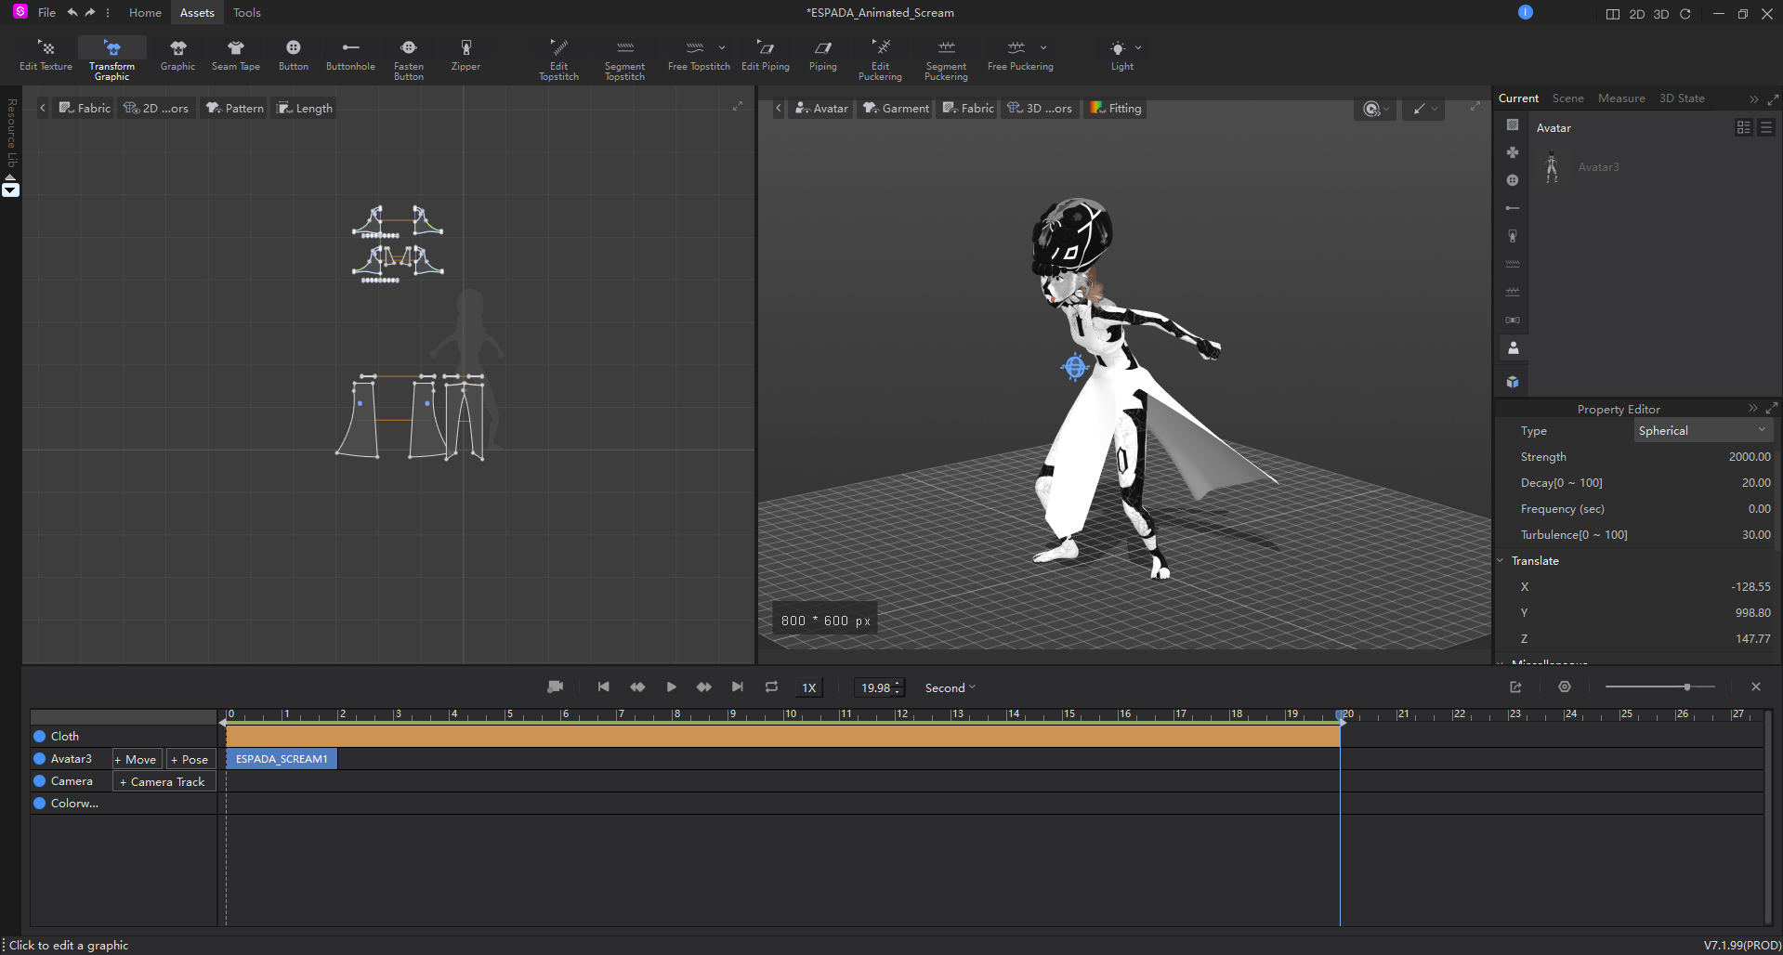Open 3D State tab
Viewport: 1783px width, 955px height.
pos(1682,98)
